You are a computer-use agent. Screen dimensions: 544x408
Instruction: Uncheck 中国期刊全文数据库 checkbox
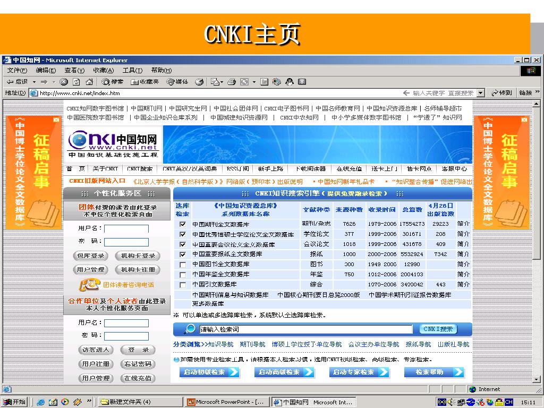[x=183, y=224]
